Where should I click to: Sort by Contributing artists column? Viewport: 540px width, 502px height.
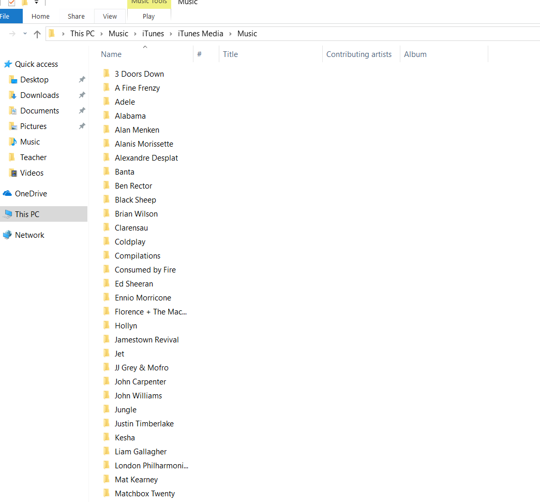coord(359,54)
